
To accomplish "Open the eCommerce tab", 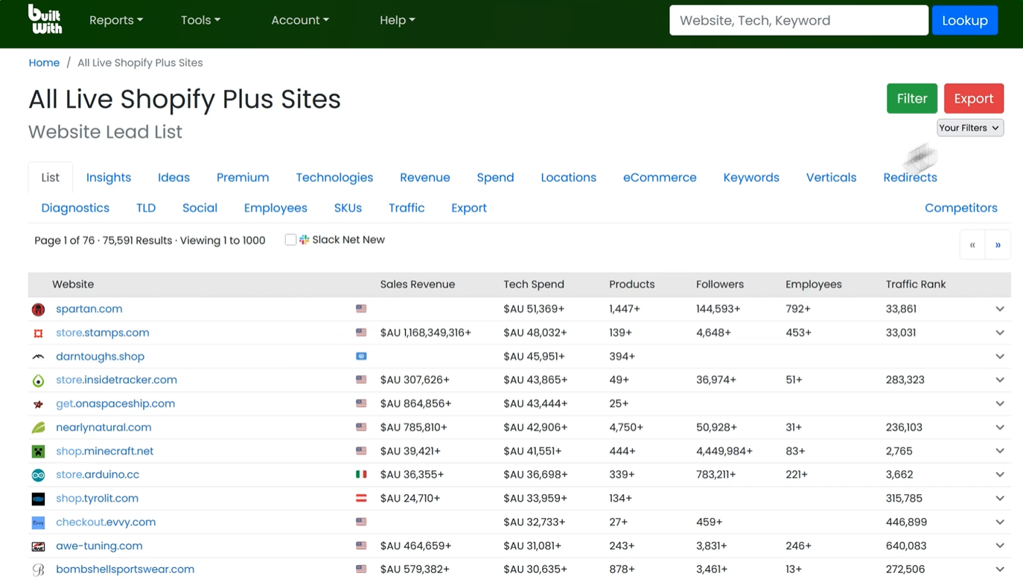I will [x=660, y=177].
